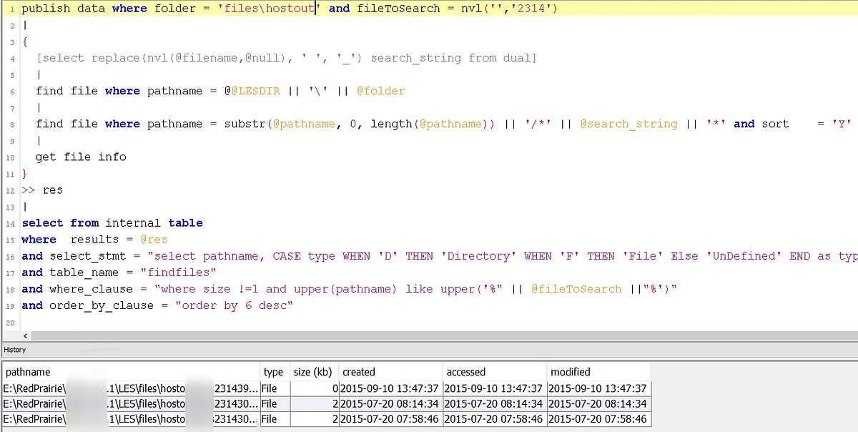Sort results by size (kb) column
The width and height of the screenshot is (858, 432).
312,372
